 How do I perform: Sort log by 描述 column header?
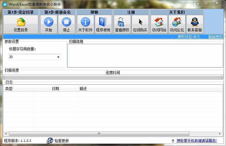point(150,89)
